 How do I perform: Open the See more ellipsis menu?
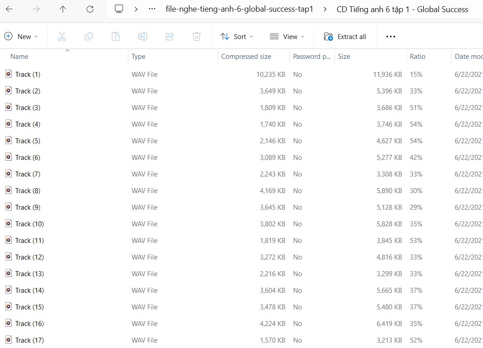pos(390,36)
